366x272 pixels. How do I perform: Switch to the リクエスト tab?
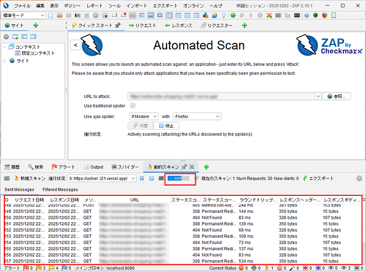coord(142,26)
